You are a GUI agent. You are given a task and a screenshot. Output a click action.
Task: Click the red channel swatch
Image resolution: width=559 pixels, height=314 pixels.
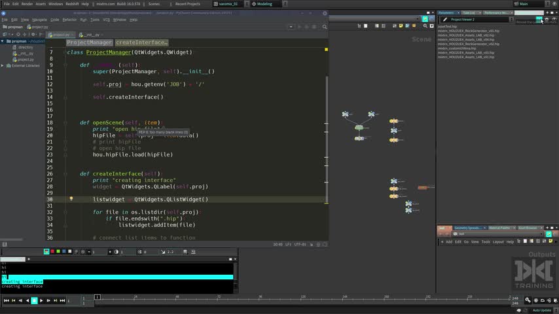click(52, 252)
